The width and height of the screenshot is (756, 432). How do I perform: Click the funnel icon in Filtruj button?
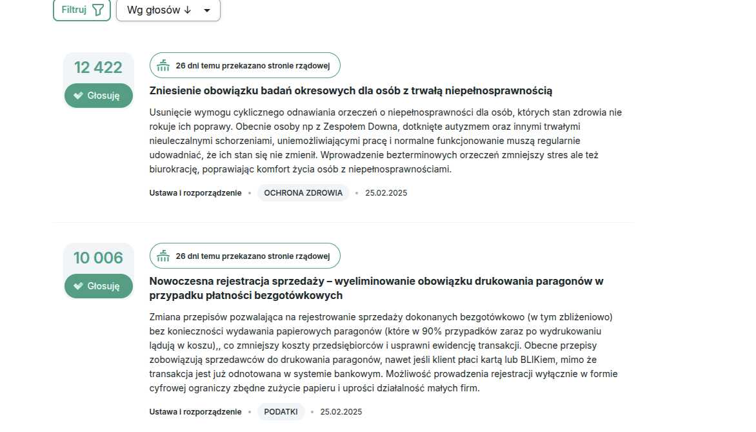[x=98, y=10]
